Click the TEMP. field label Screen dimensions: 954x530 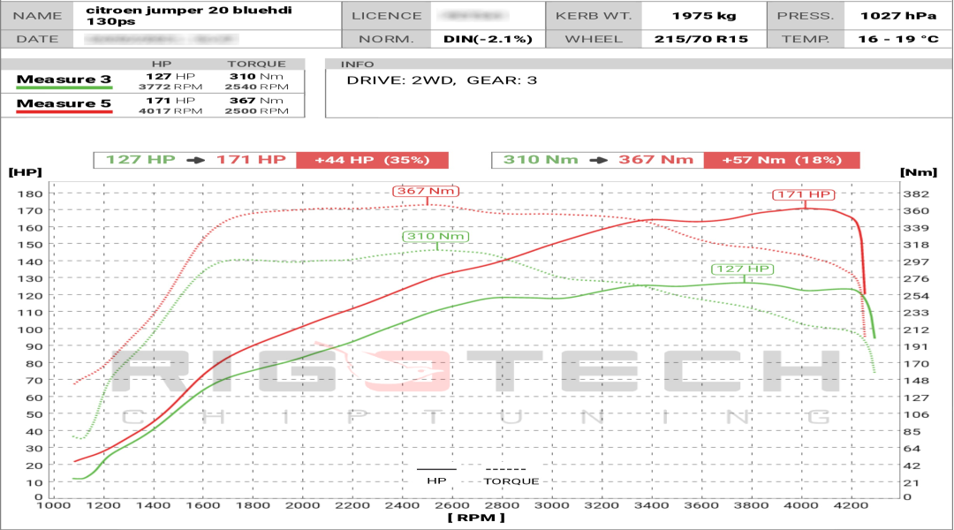[806, 39]
